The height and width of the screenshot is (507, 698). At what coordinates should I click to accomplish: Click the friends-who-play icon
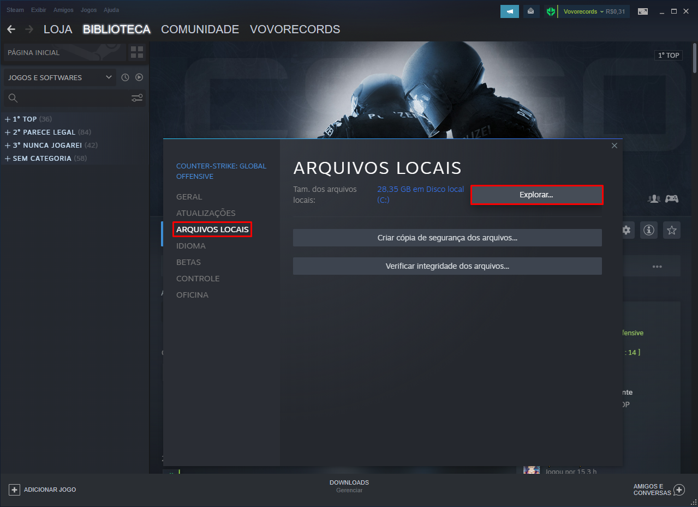click(654, 198)
